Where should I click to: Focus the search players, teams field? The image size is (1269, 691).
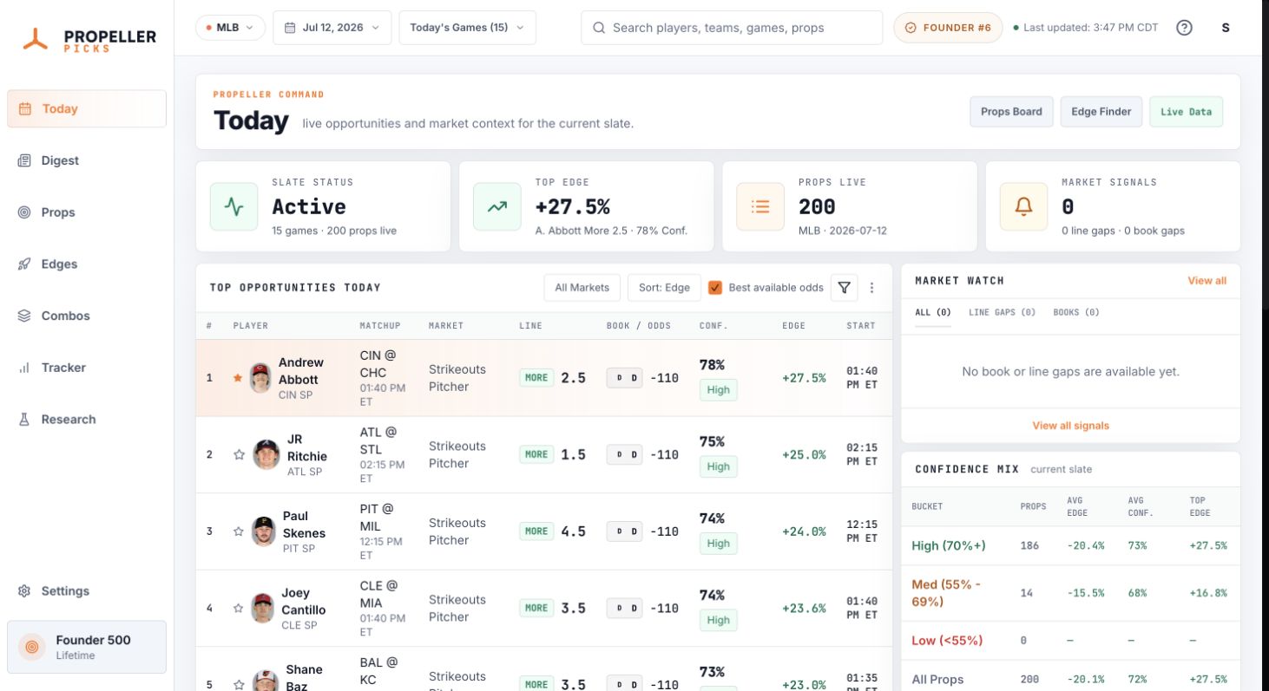tap(732, 28)
